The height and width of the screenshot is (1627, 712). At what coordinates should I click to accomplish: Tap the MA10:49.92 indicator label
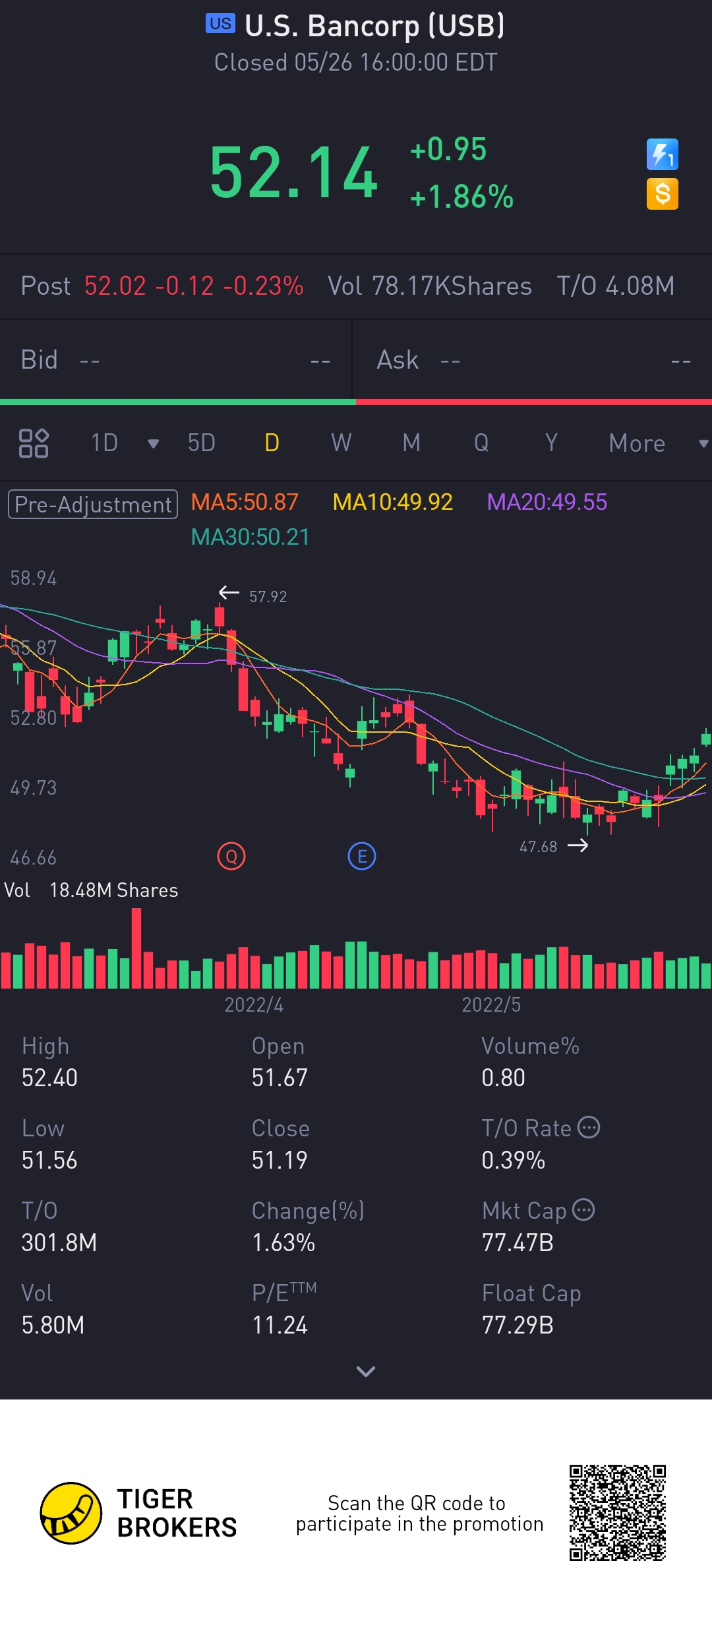tap(393, 503)
